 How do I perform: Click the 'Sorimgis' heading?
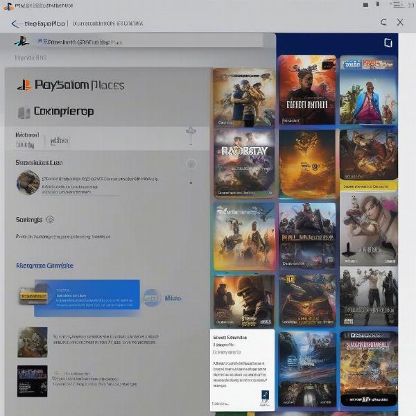(29, 220)
